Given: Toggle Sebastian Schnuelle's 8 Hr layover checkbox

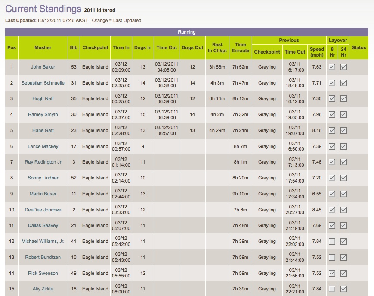Looking at the screenshot, I should 332,83.
